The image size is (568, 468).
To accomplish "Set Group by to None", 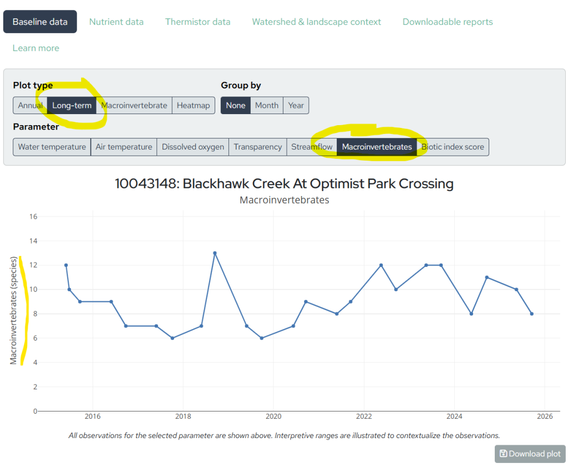I will pyautogui.click(x=235, y=105).
